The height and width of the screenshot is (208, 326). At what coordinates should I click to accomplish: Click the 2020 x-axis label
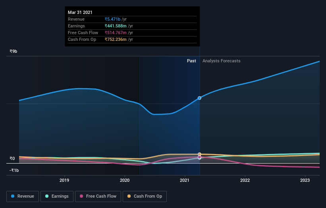click(x=125, y=180)
